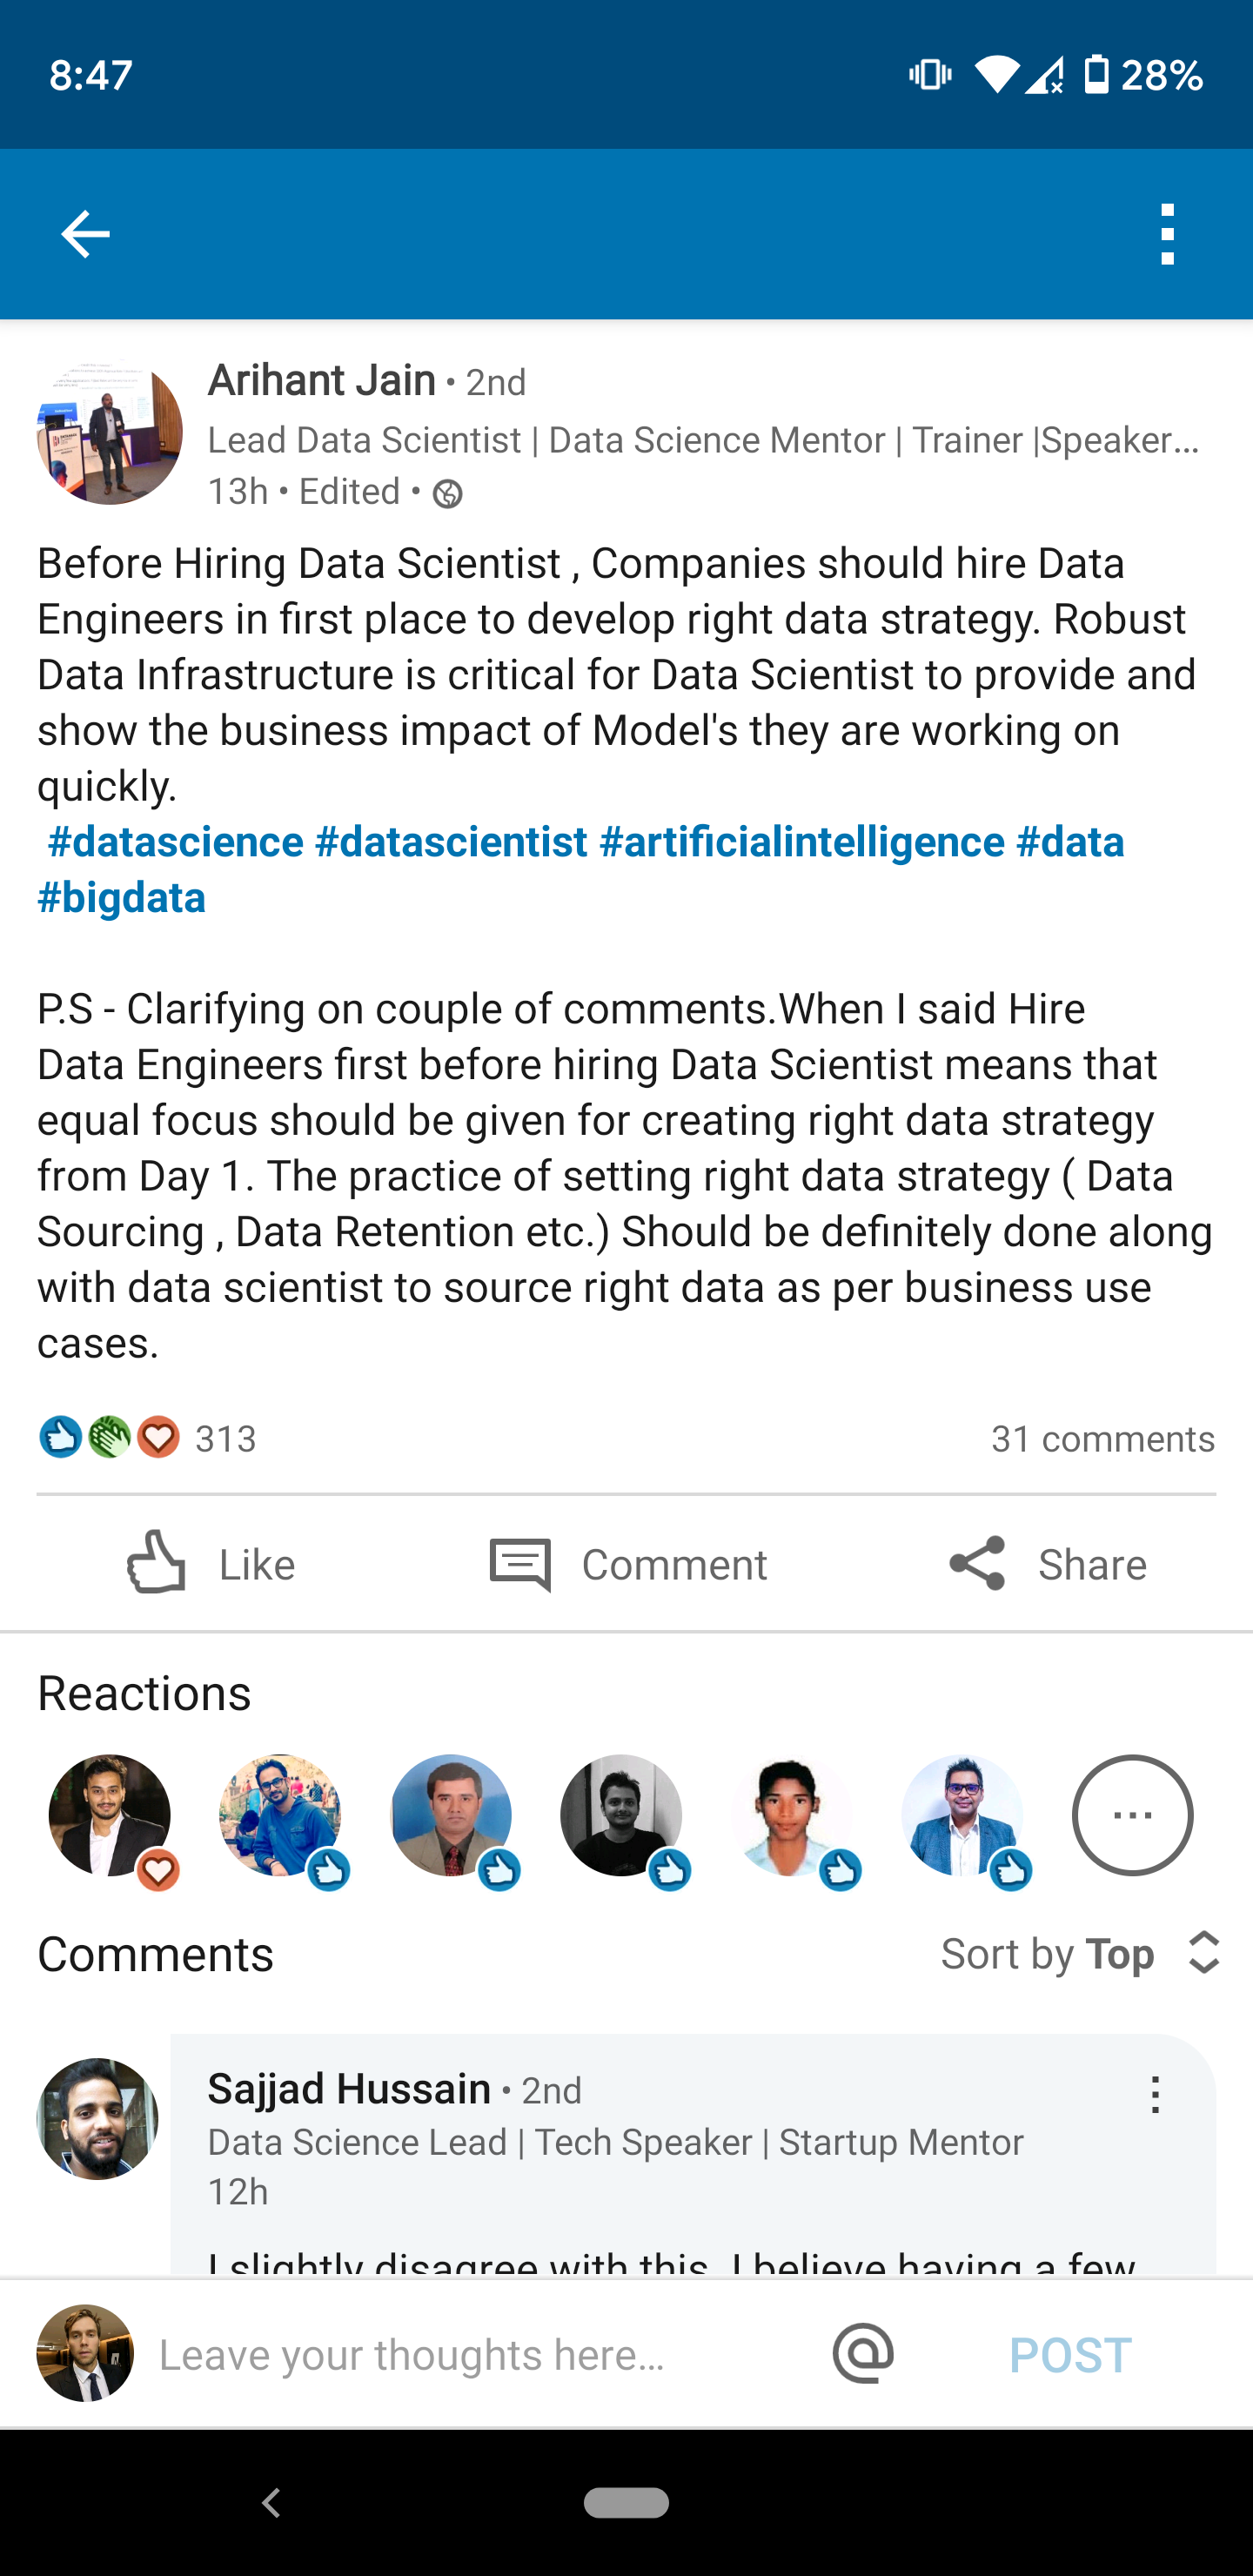Viewport: 1253px width, 2576px height.
Task: Open Sajjad Hussain's comment options menu
Action: 1155,2093
